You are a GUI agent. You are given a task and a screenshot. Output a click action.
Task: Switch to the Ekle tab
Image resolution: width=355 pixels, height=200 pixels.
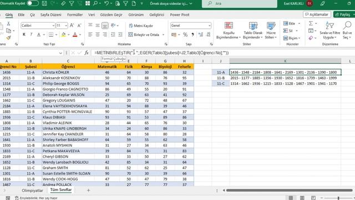click(21, 15)
